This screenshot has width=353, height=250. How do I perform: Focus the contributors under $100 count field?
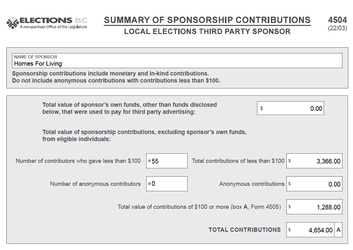click(167, 161)
